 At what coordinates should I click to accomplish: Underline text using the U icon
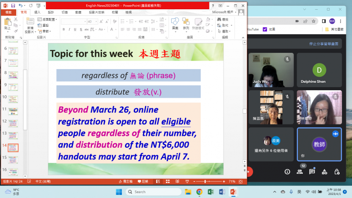click(x=75, y=29)
